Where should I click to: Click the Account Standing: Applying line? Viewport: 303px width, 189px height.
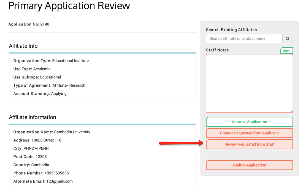click(x=40, y=94)
